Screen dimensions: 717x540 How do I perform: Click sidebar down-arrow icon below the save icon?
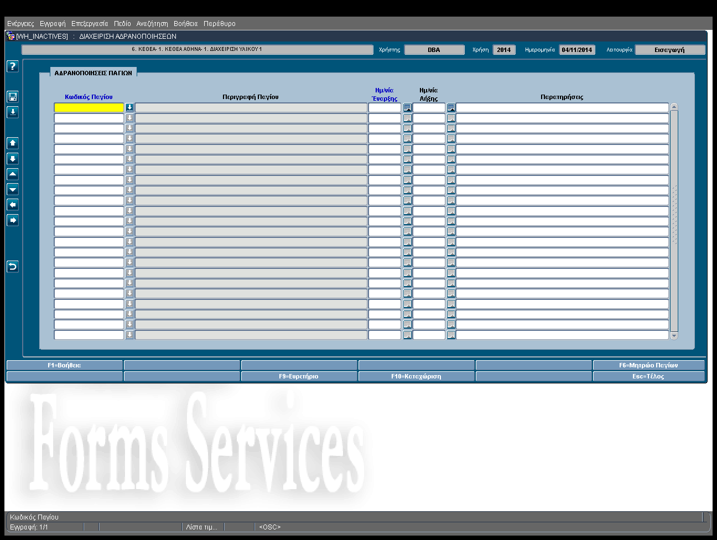pos(12,112)
